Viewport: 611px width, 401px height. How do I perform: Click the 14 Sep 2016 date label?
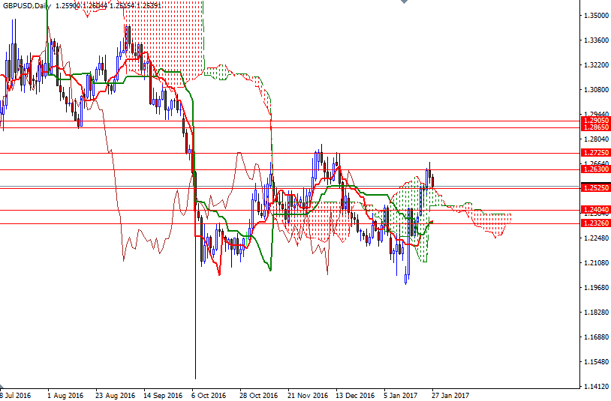(x=163, y=396)
